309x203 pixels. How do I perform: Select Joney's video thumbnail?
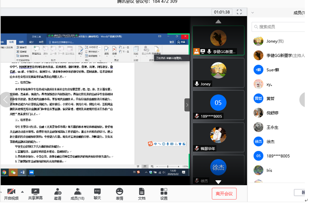(x=218, y=72)
